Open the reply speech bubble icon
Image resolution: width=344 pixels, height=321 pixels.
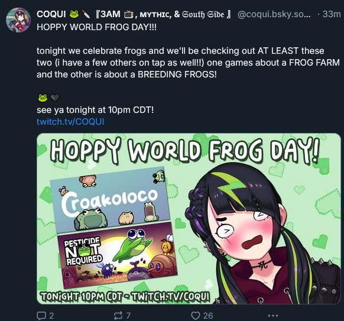[41, 316]
